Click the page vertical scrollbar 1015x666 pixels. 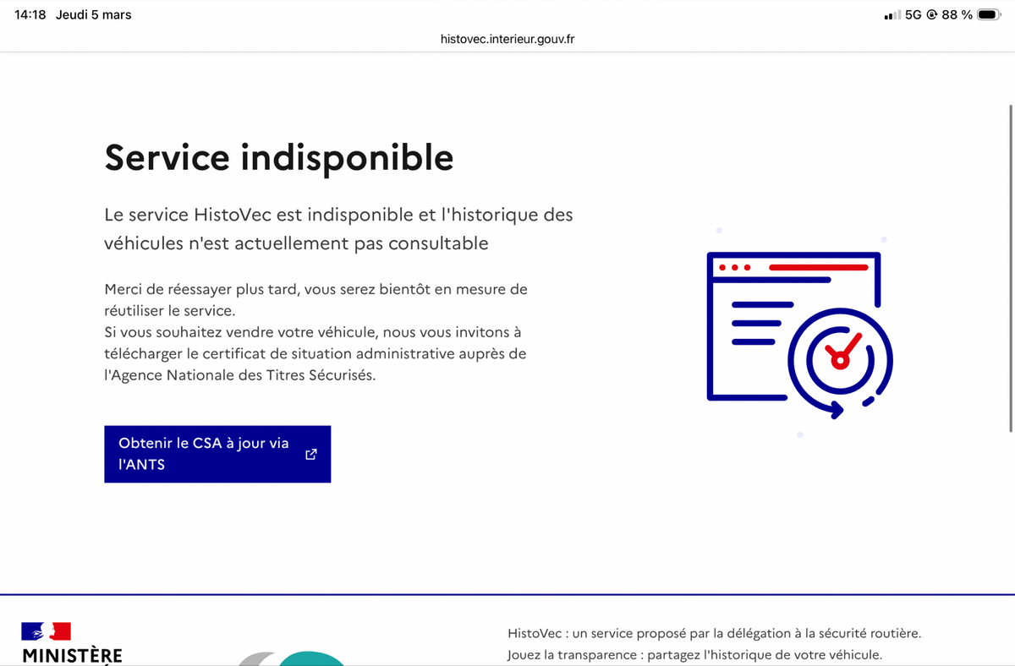(1011, 269)
